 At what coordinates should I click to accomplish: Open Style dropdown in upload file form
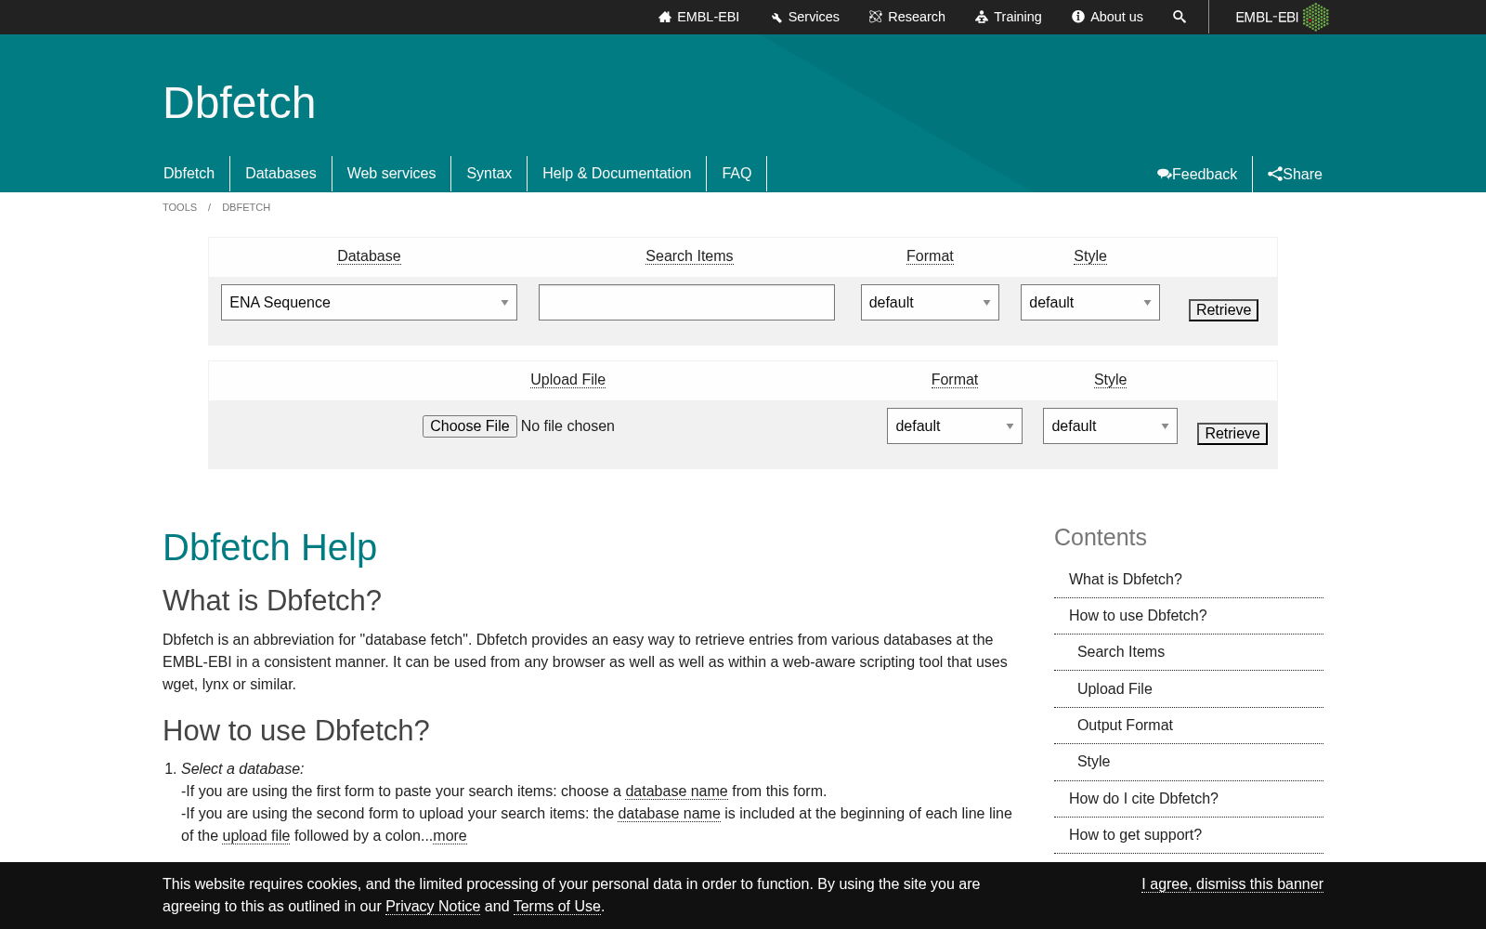[1110, 426]
